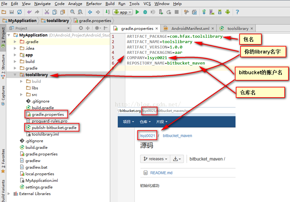Click the Paste clipboard icon

(63, 12)
